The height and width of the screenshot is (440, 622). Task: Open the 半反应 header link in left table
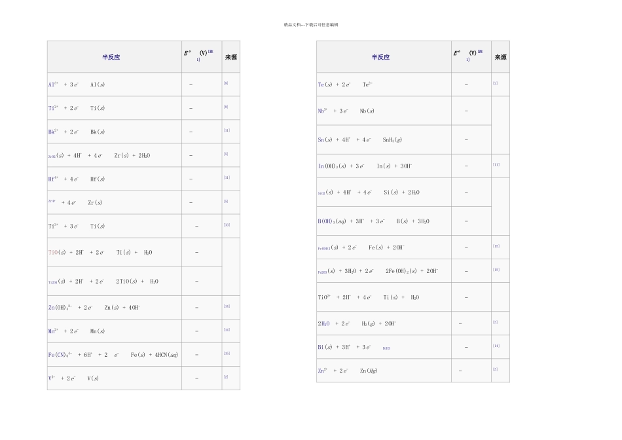tap(111, 57)
